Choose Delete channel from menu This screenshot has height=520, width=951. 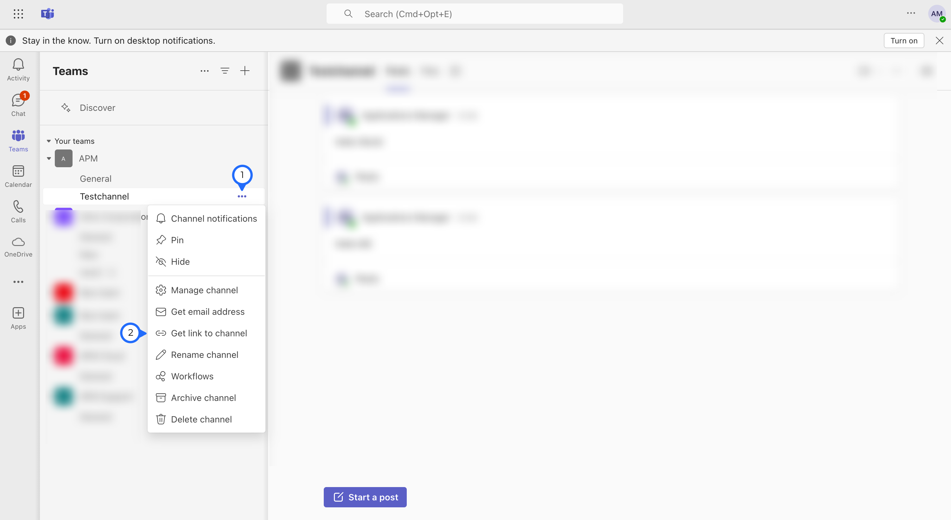[201, 419]
